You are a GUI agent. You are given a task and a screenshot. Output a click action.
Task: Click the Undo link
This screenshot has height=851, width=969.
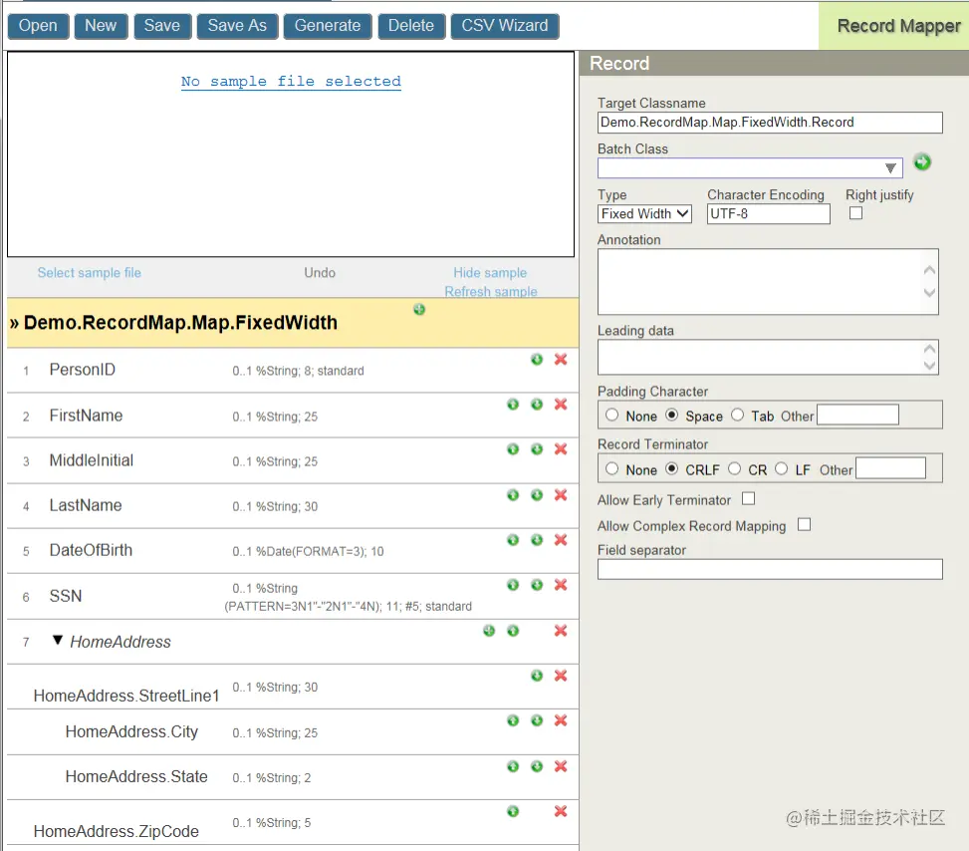click(320, 273)
